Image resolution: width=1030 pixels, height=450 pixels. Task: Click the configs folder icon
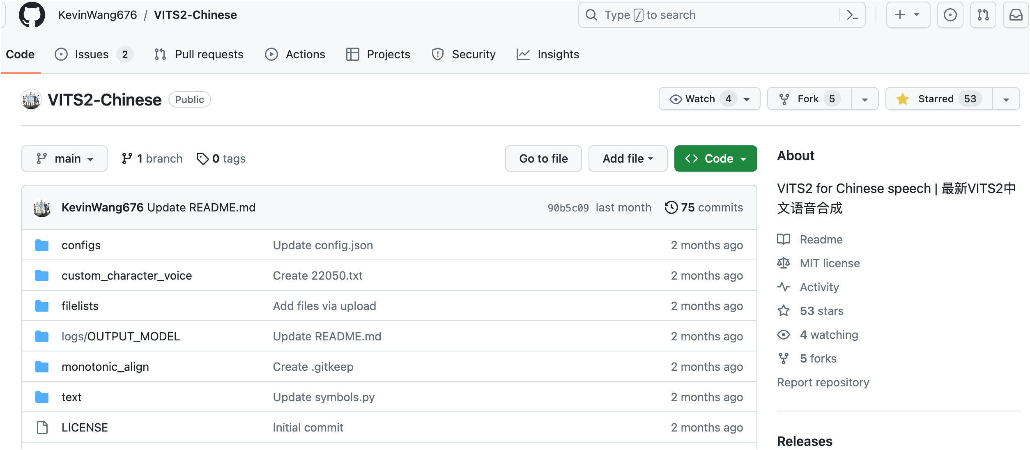pos(42,245)
